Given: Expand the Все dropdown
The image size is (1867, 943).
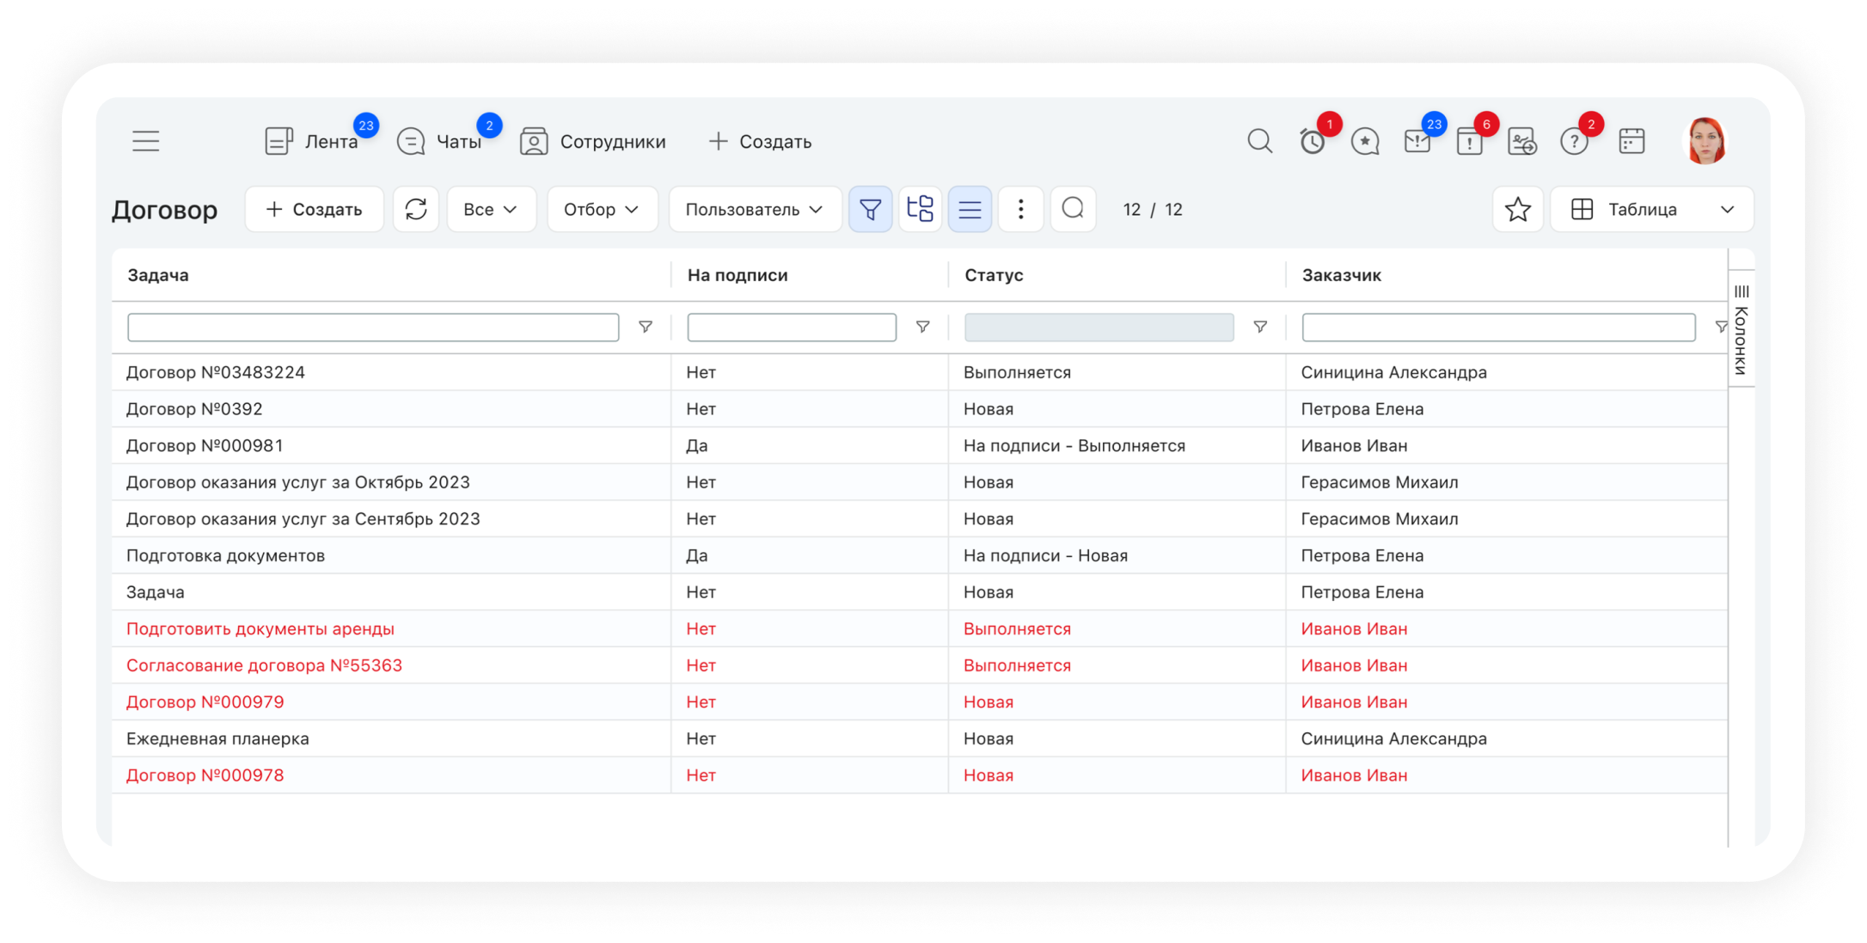Looking at the screenshot, I should click(491, 209).
